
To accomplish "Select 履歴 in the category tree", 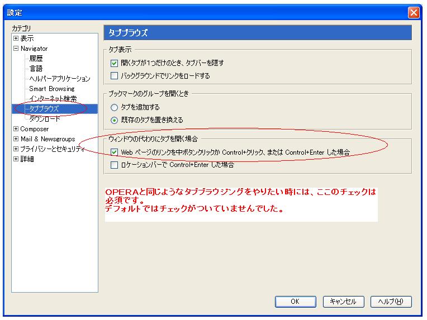I will coord(36,59).
